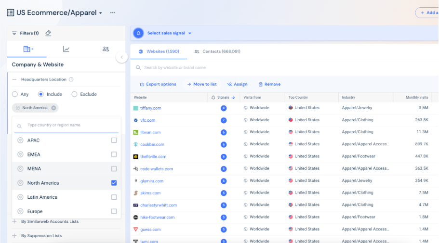Viewport: 439px width, 243px height.
Task: Click the Headquarters Location info icon
Action: 71,79
